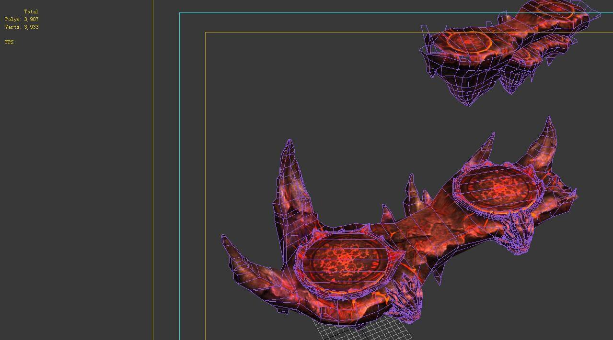Click the FPS indicator text

pos(10,42)
